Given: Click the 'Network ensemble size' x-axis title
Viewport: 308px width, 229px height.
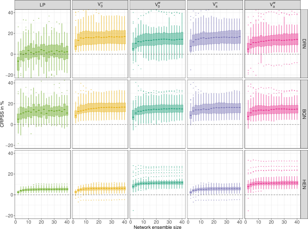Looking at the screenshot, I should click(158, 227).
